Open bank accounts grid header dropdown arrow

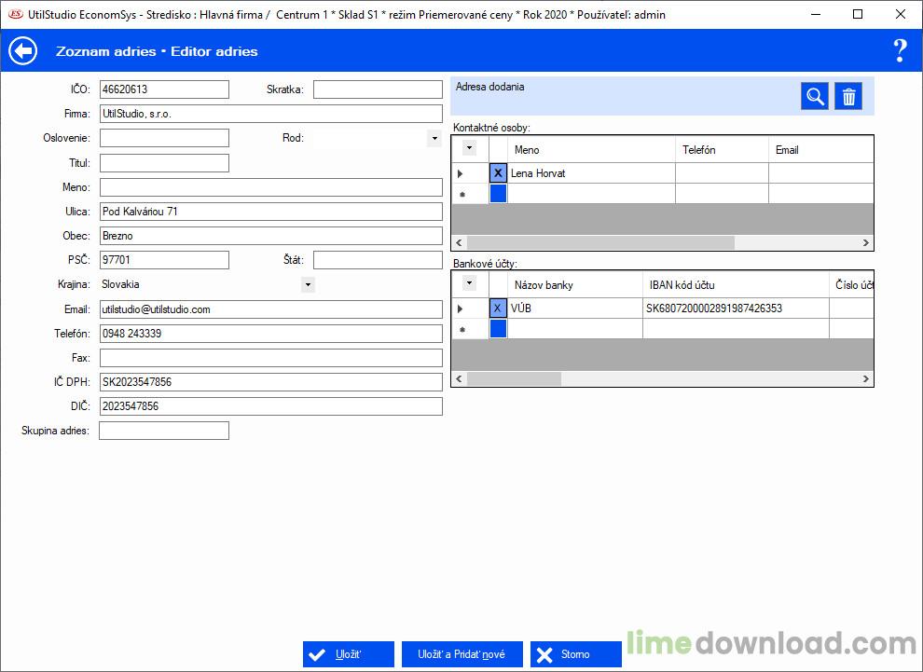469,283
